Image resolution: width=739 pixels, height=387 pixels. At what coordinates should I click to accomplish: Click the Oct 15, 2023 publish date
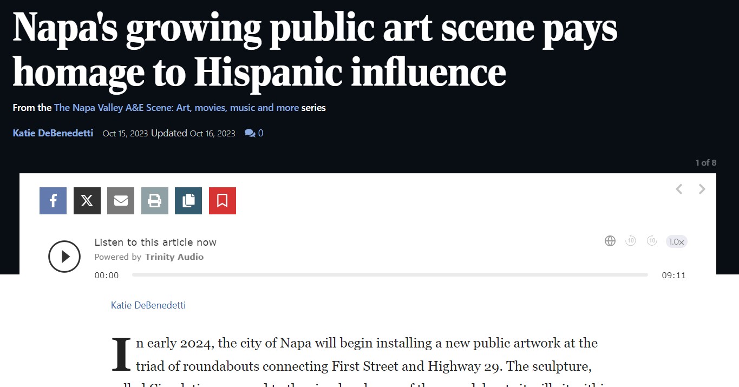125,134
